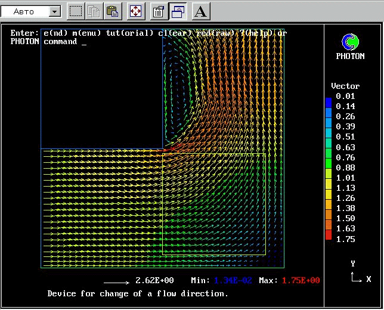384x310 pixels.
Task: Click the Copy toolbar icon
Action: coord(94,11)
